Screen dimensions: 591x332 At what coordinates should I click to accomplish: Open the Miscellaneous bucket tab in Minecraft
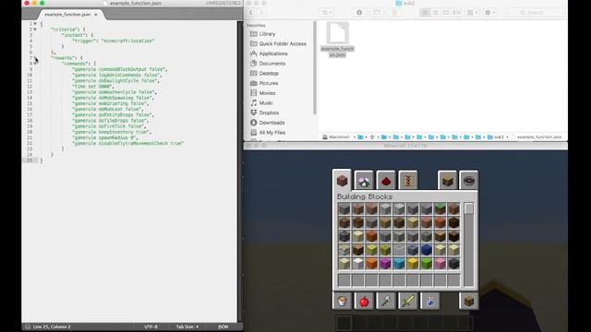[x=343, y=301]
